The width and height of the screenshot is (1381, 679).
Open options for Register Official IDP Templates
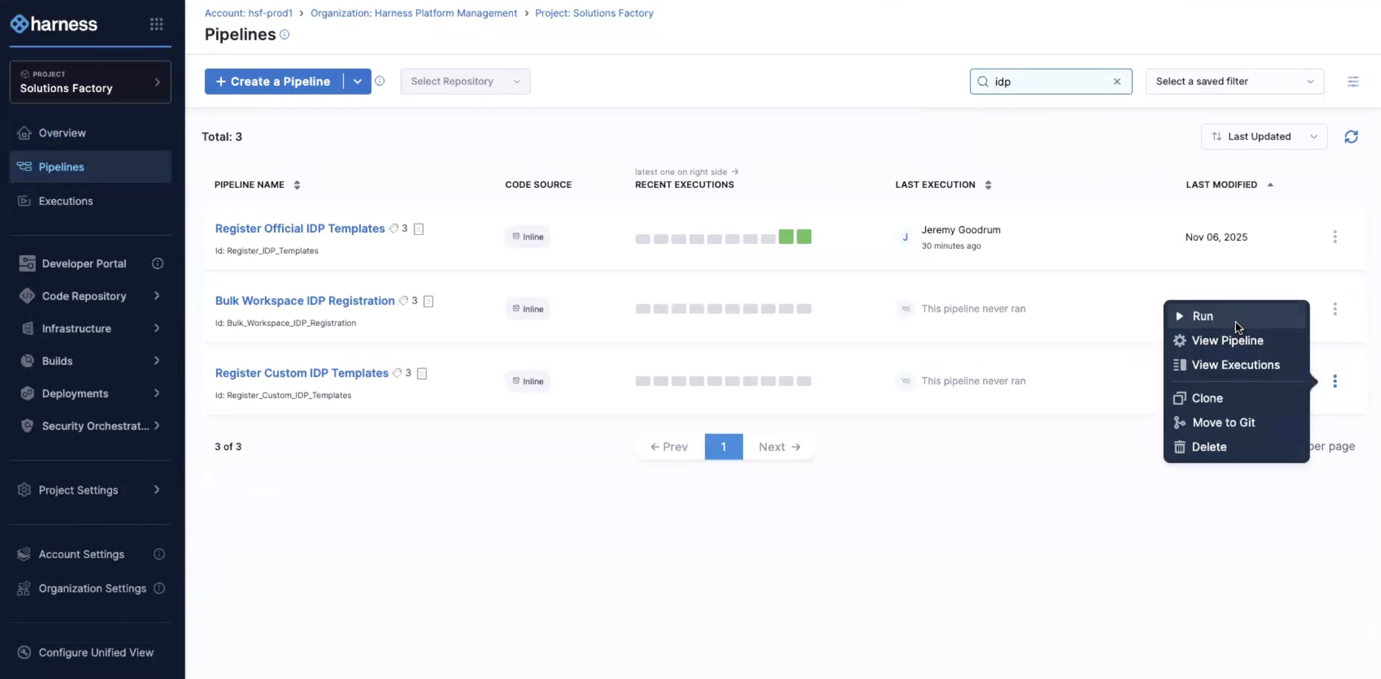(x=1334, y=237)
